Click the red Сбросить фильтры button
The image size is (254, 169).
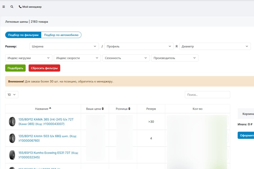44,68
